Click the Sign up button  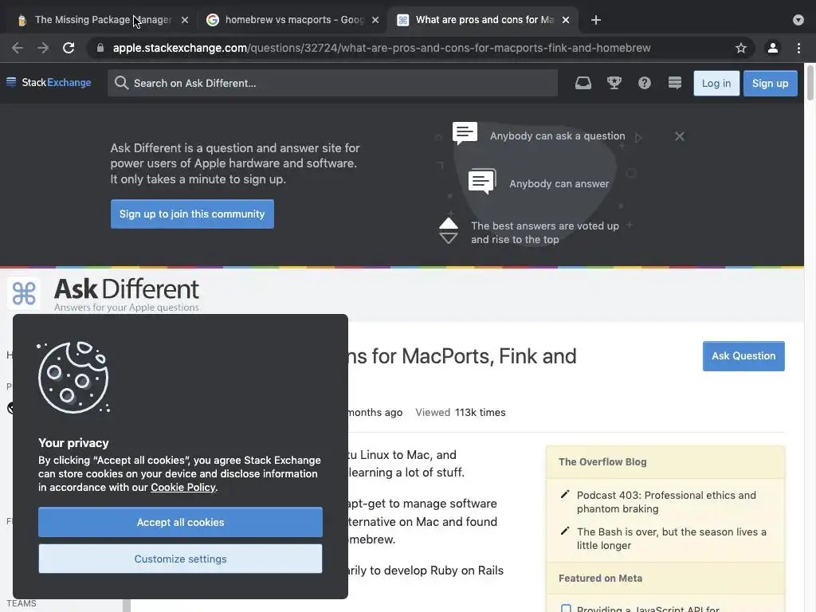[x=770, y=83]
